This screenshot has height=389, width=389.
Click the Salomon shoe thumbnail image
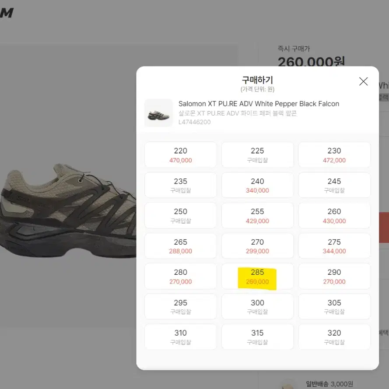[x=158, y=113]
